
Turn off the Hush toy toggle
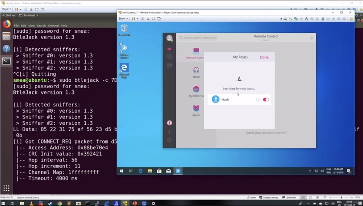[x=266, y=100]
